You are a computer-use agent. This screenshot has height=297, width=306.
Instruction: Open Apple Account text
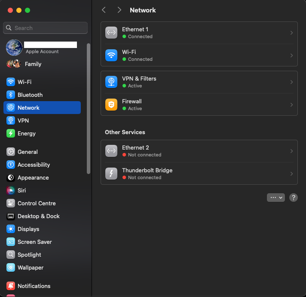pos(42,51)
